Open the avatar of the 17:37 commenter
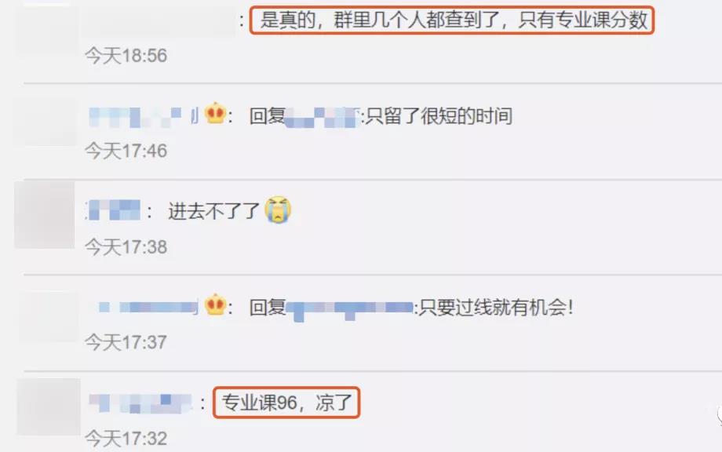Image resolution: width=722 pixels, height=452 pixels. pyautogui.click(x=47, y=317)
